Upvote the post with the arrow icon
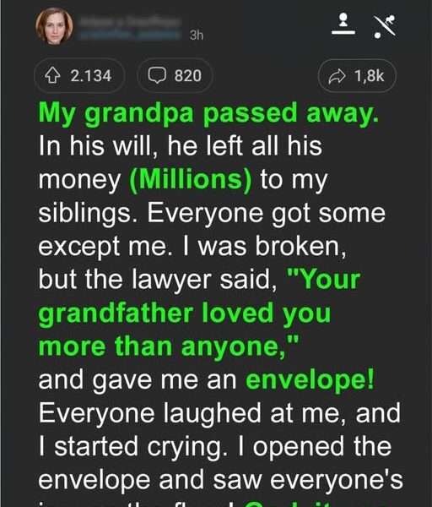Image resolution: width=432 pixels, height=507 pixels. coord(52,76)
